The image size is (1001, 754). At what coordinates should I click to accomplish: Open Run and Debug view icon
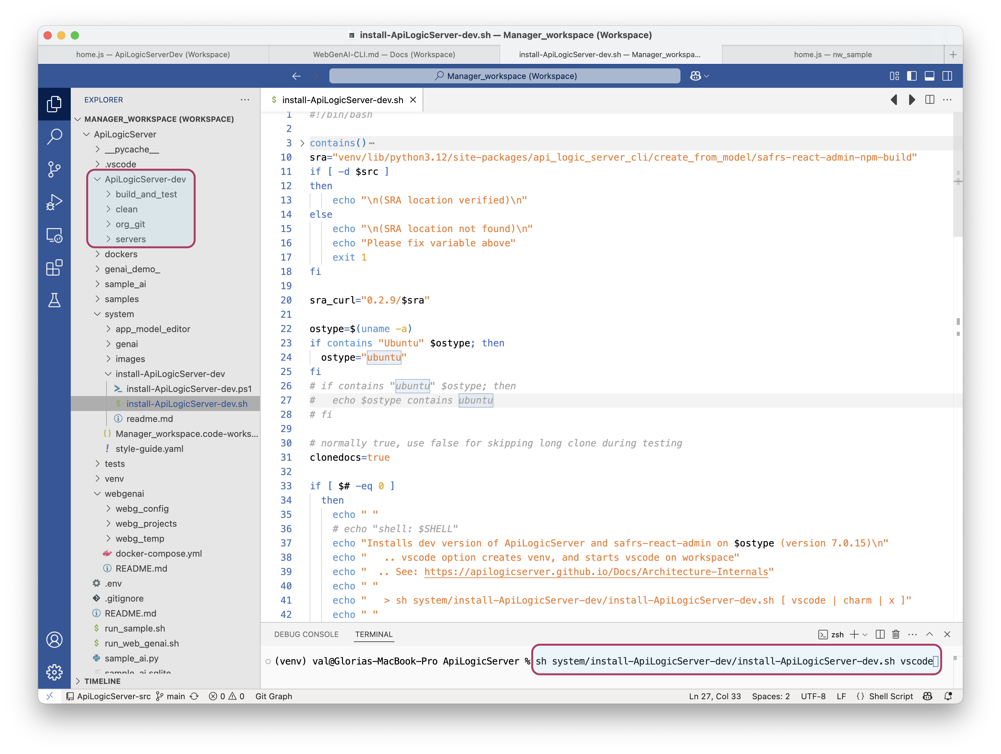[54, 202]
